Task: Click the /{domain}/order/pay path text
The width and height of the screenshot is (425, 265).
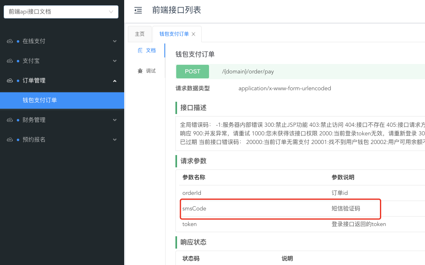Action: [x=248, y=72]
